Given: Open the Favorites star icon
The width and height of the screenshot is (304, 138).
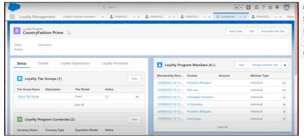Looking at the screenshot, I should (x=237, y=7).
